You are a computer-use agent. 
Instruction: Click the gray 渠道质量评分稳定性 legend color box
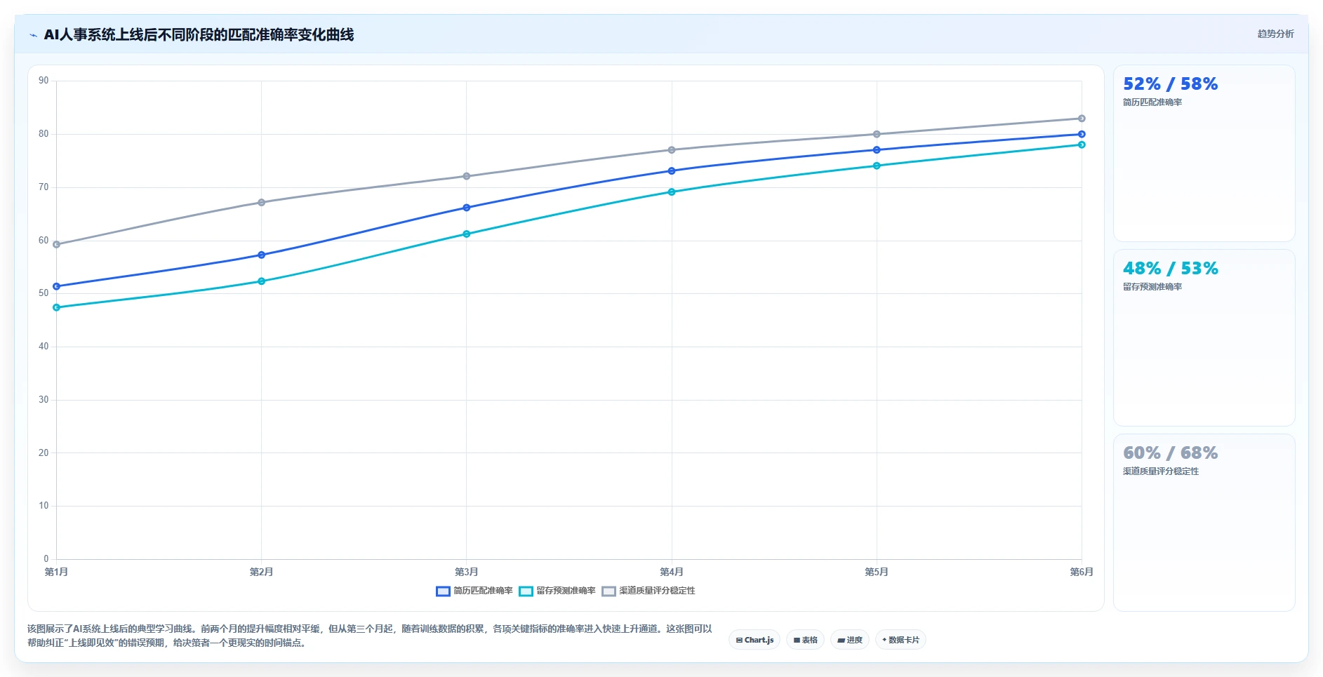tap(609, 591)
